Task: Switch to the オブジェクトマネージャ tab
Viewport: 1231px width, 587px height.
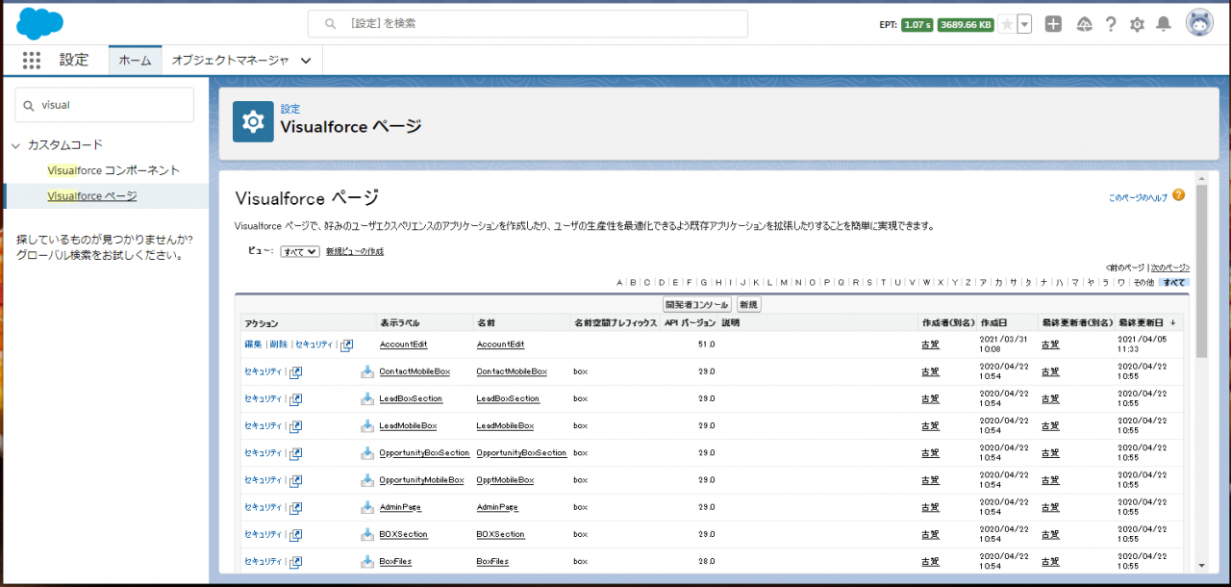Action: (x=231, y=61)
